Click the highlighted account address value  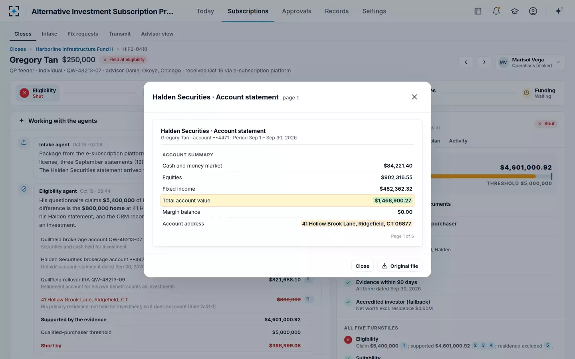357,224
